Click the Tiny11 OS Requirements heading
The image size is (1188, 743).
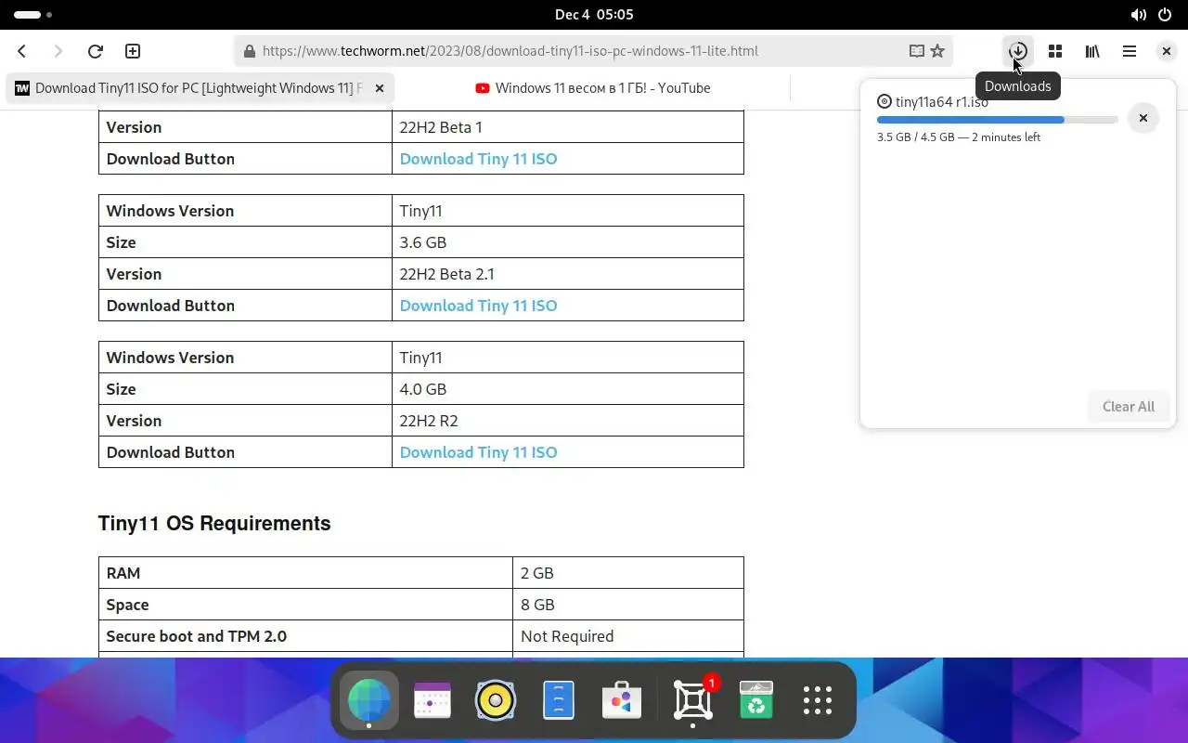click(214, 524)
